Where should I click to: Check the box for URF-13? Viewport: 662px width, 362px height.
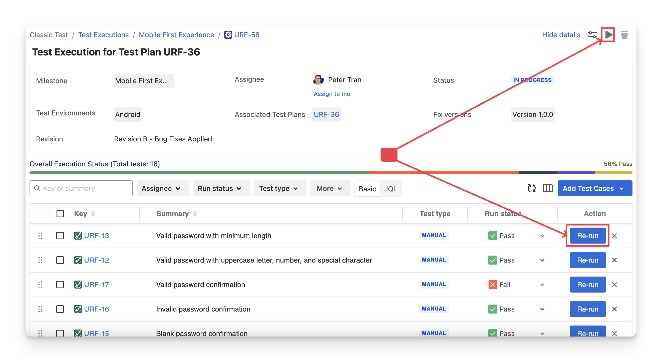click(60, 236)
